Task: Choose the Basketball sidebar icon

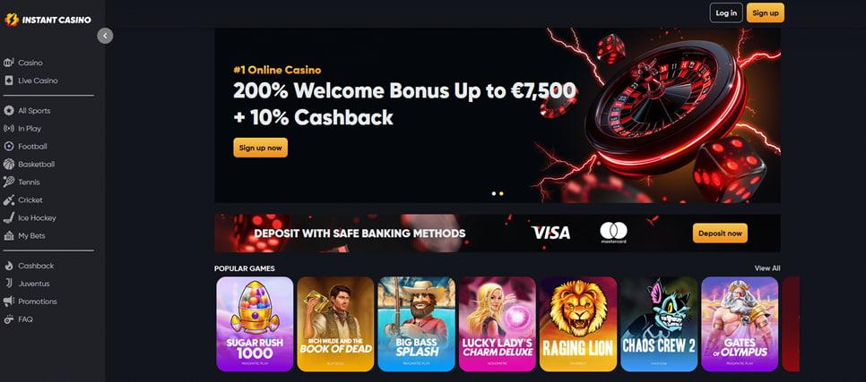Action: point(8,165)
